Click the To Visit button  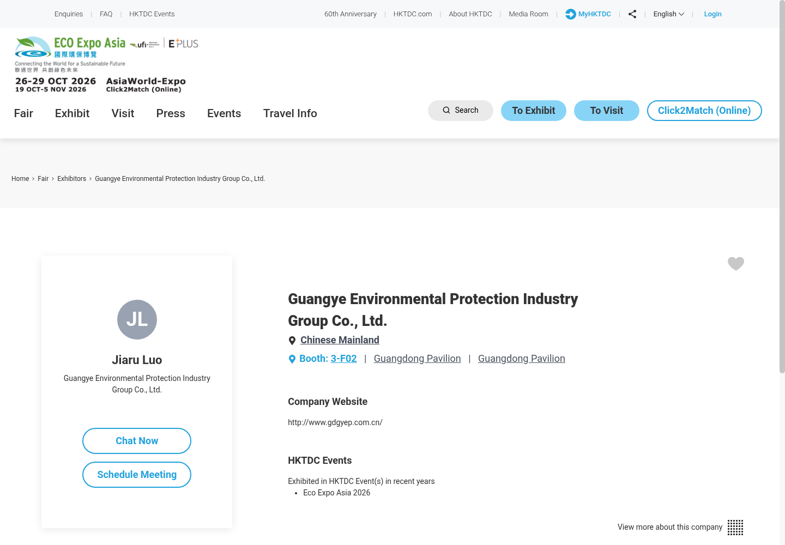pyautogui.click(x=607, y=111)
